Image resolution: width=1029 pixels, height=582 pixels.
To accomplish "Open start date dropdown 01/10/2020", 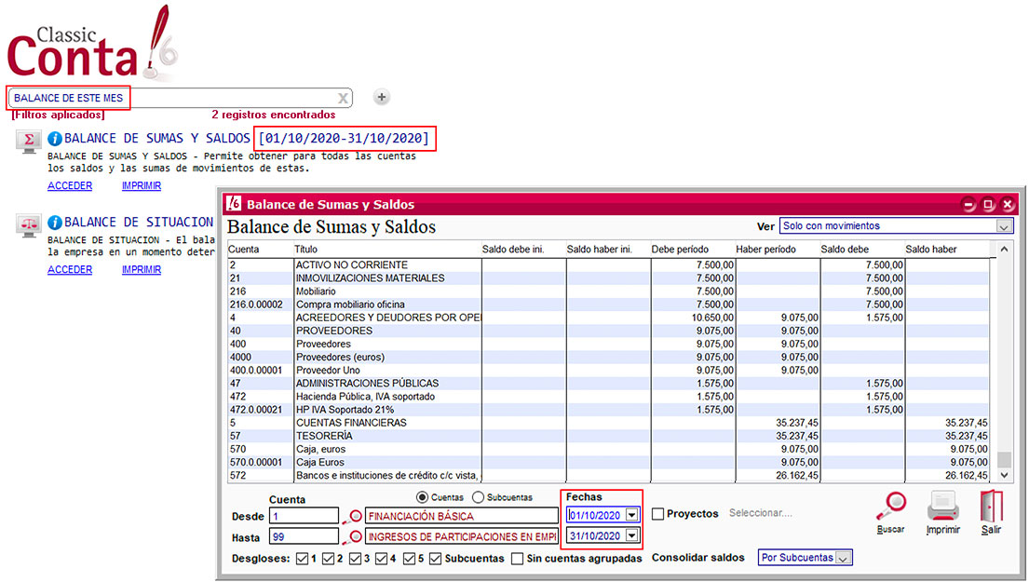I will [631, 515].
